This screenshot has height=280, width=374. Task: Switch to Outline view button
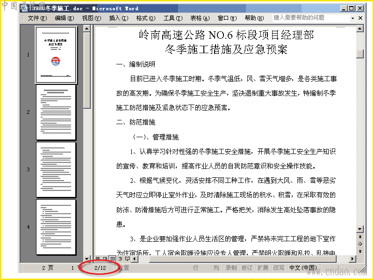[120, 259]
